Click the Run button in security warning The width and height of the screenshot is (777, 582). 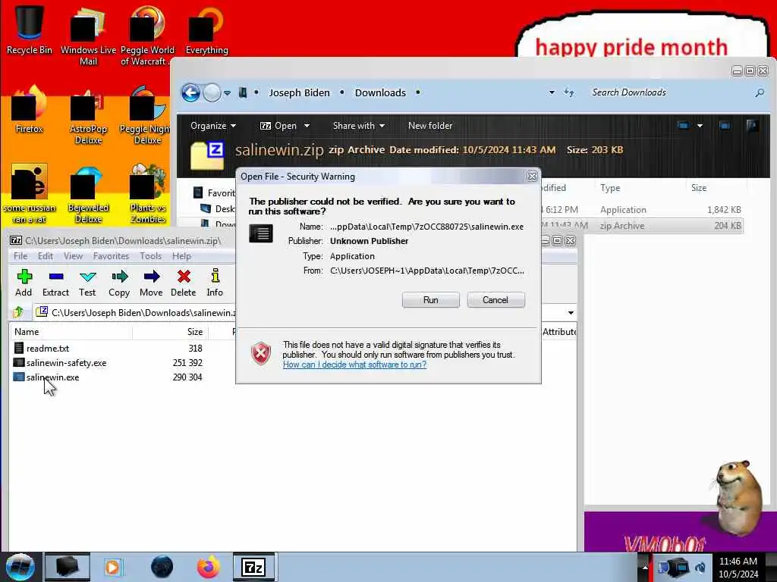[430, 300]
